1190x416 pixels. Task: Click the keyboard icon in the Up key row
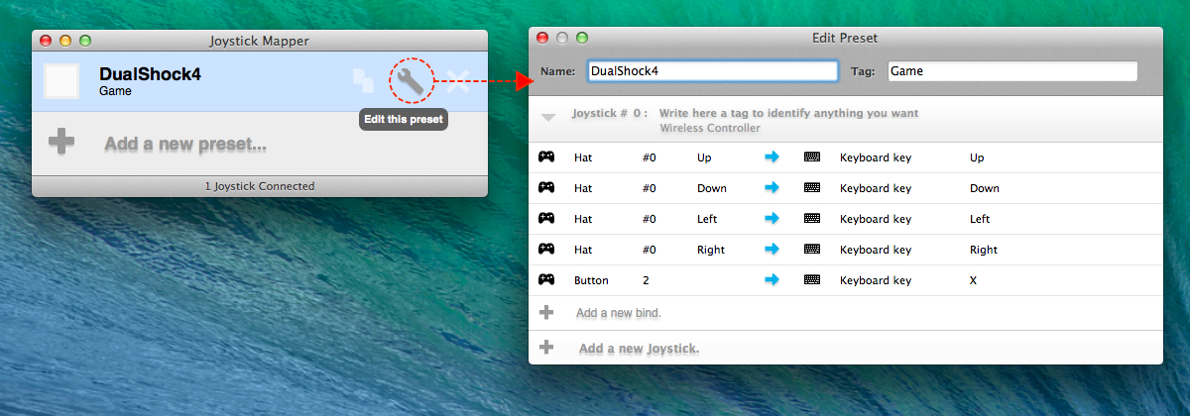click(x=812, y=157)
